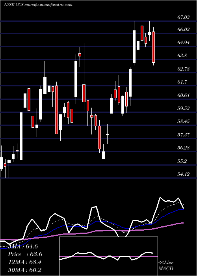Select the 60.61 price axis label
Screen dimensions: 197x276
coord(184,95)
